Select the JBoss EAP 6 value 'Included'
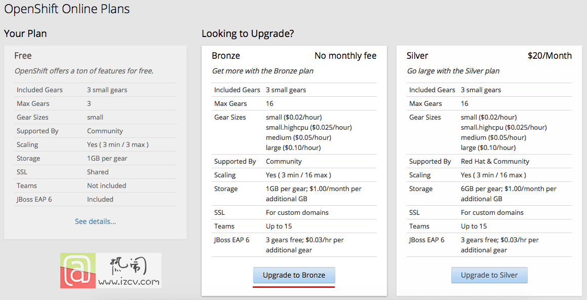The width and height of the screenshot is (587, 300). 100,199
